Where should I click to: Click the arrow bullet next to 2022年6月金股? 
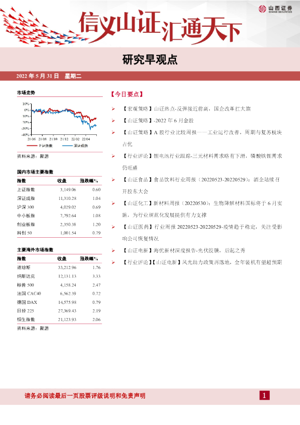coord(113,121)
